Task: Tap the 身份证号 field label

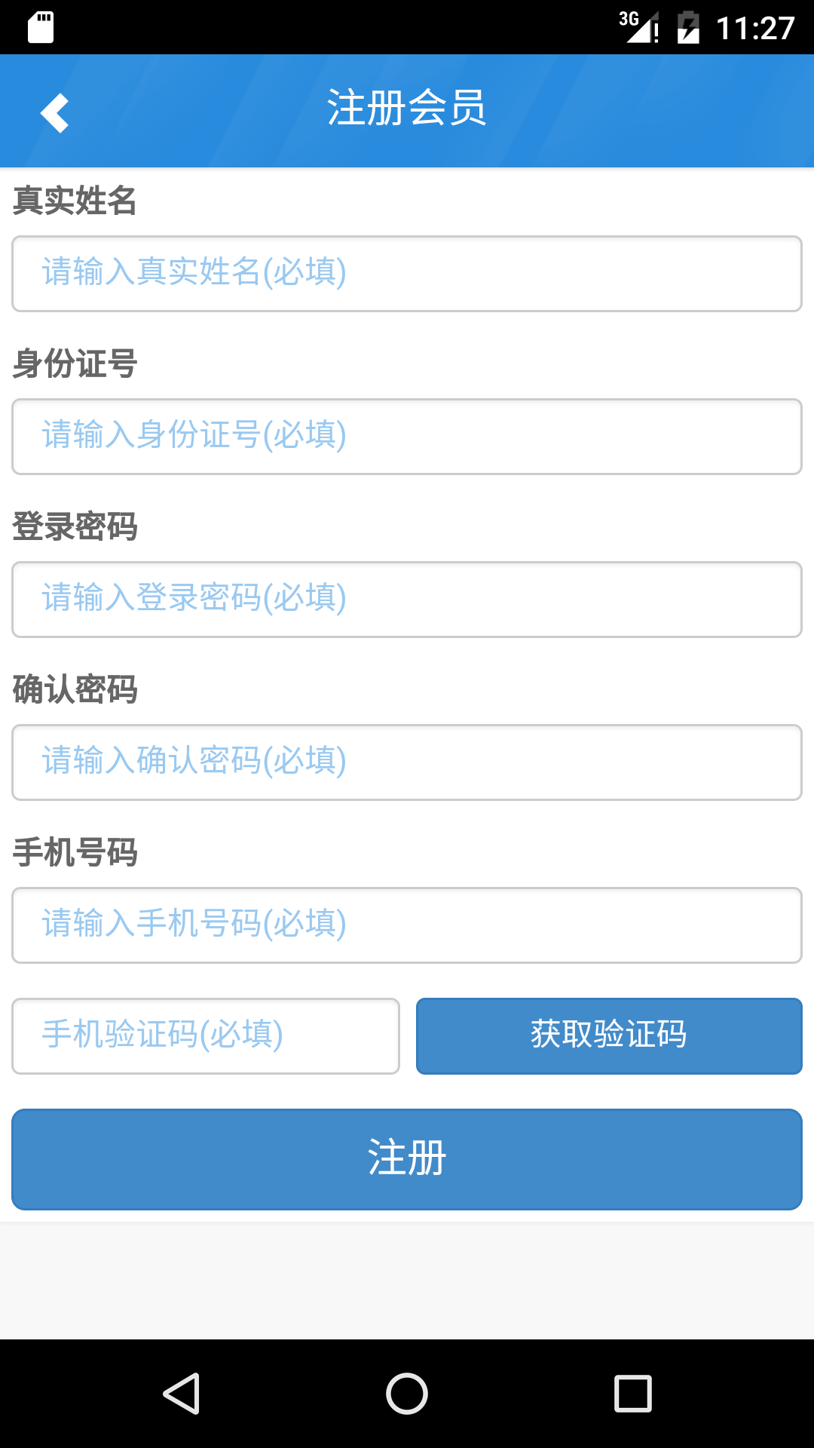Action: pyautogui.click(x=75, y=364)
